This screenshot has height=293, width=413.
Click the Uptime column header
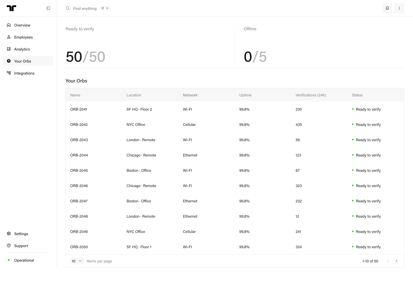pos(245,95)
